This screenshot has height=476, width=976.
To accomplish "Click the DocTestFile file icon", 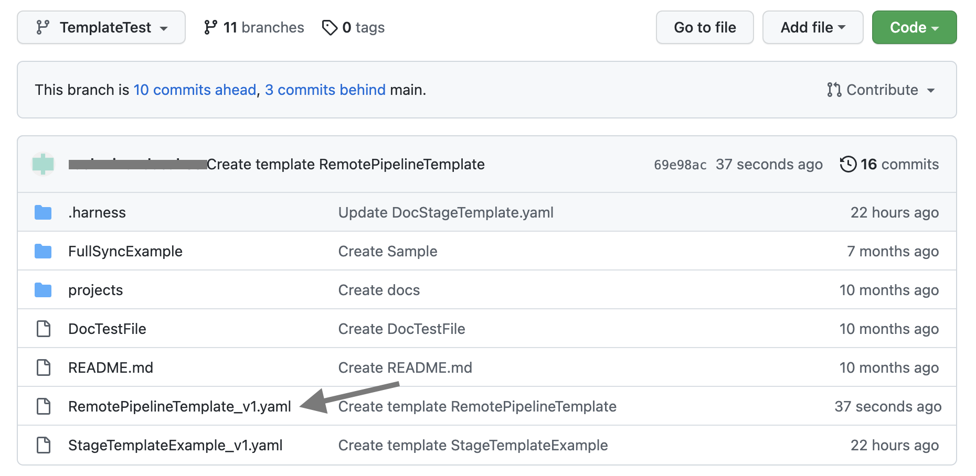I will (43, 329).
